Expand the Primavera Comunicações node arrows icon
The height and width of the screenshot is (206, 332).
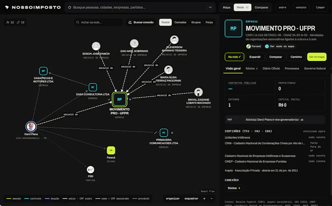tap(155, 132)
